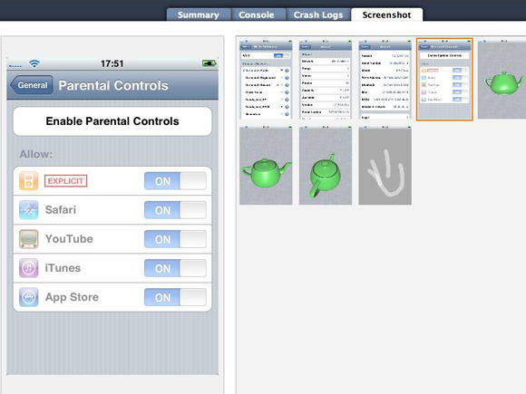Click the App Store icon
Viewport: 526px width, 394px height.
(x=28, y=297)
